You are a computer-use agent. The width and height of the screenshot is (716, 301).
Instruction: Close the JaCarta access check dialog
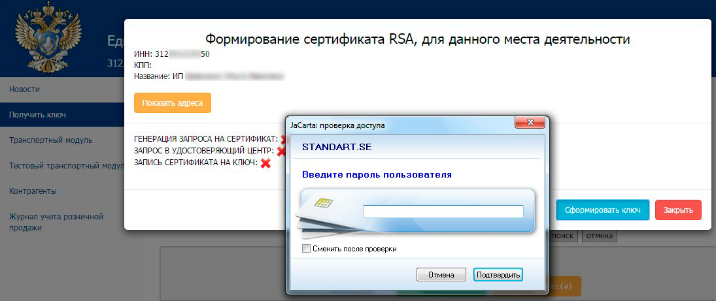pyautogui.click(x=530, y=122)
